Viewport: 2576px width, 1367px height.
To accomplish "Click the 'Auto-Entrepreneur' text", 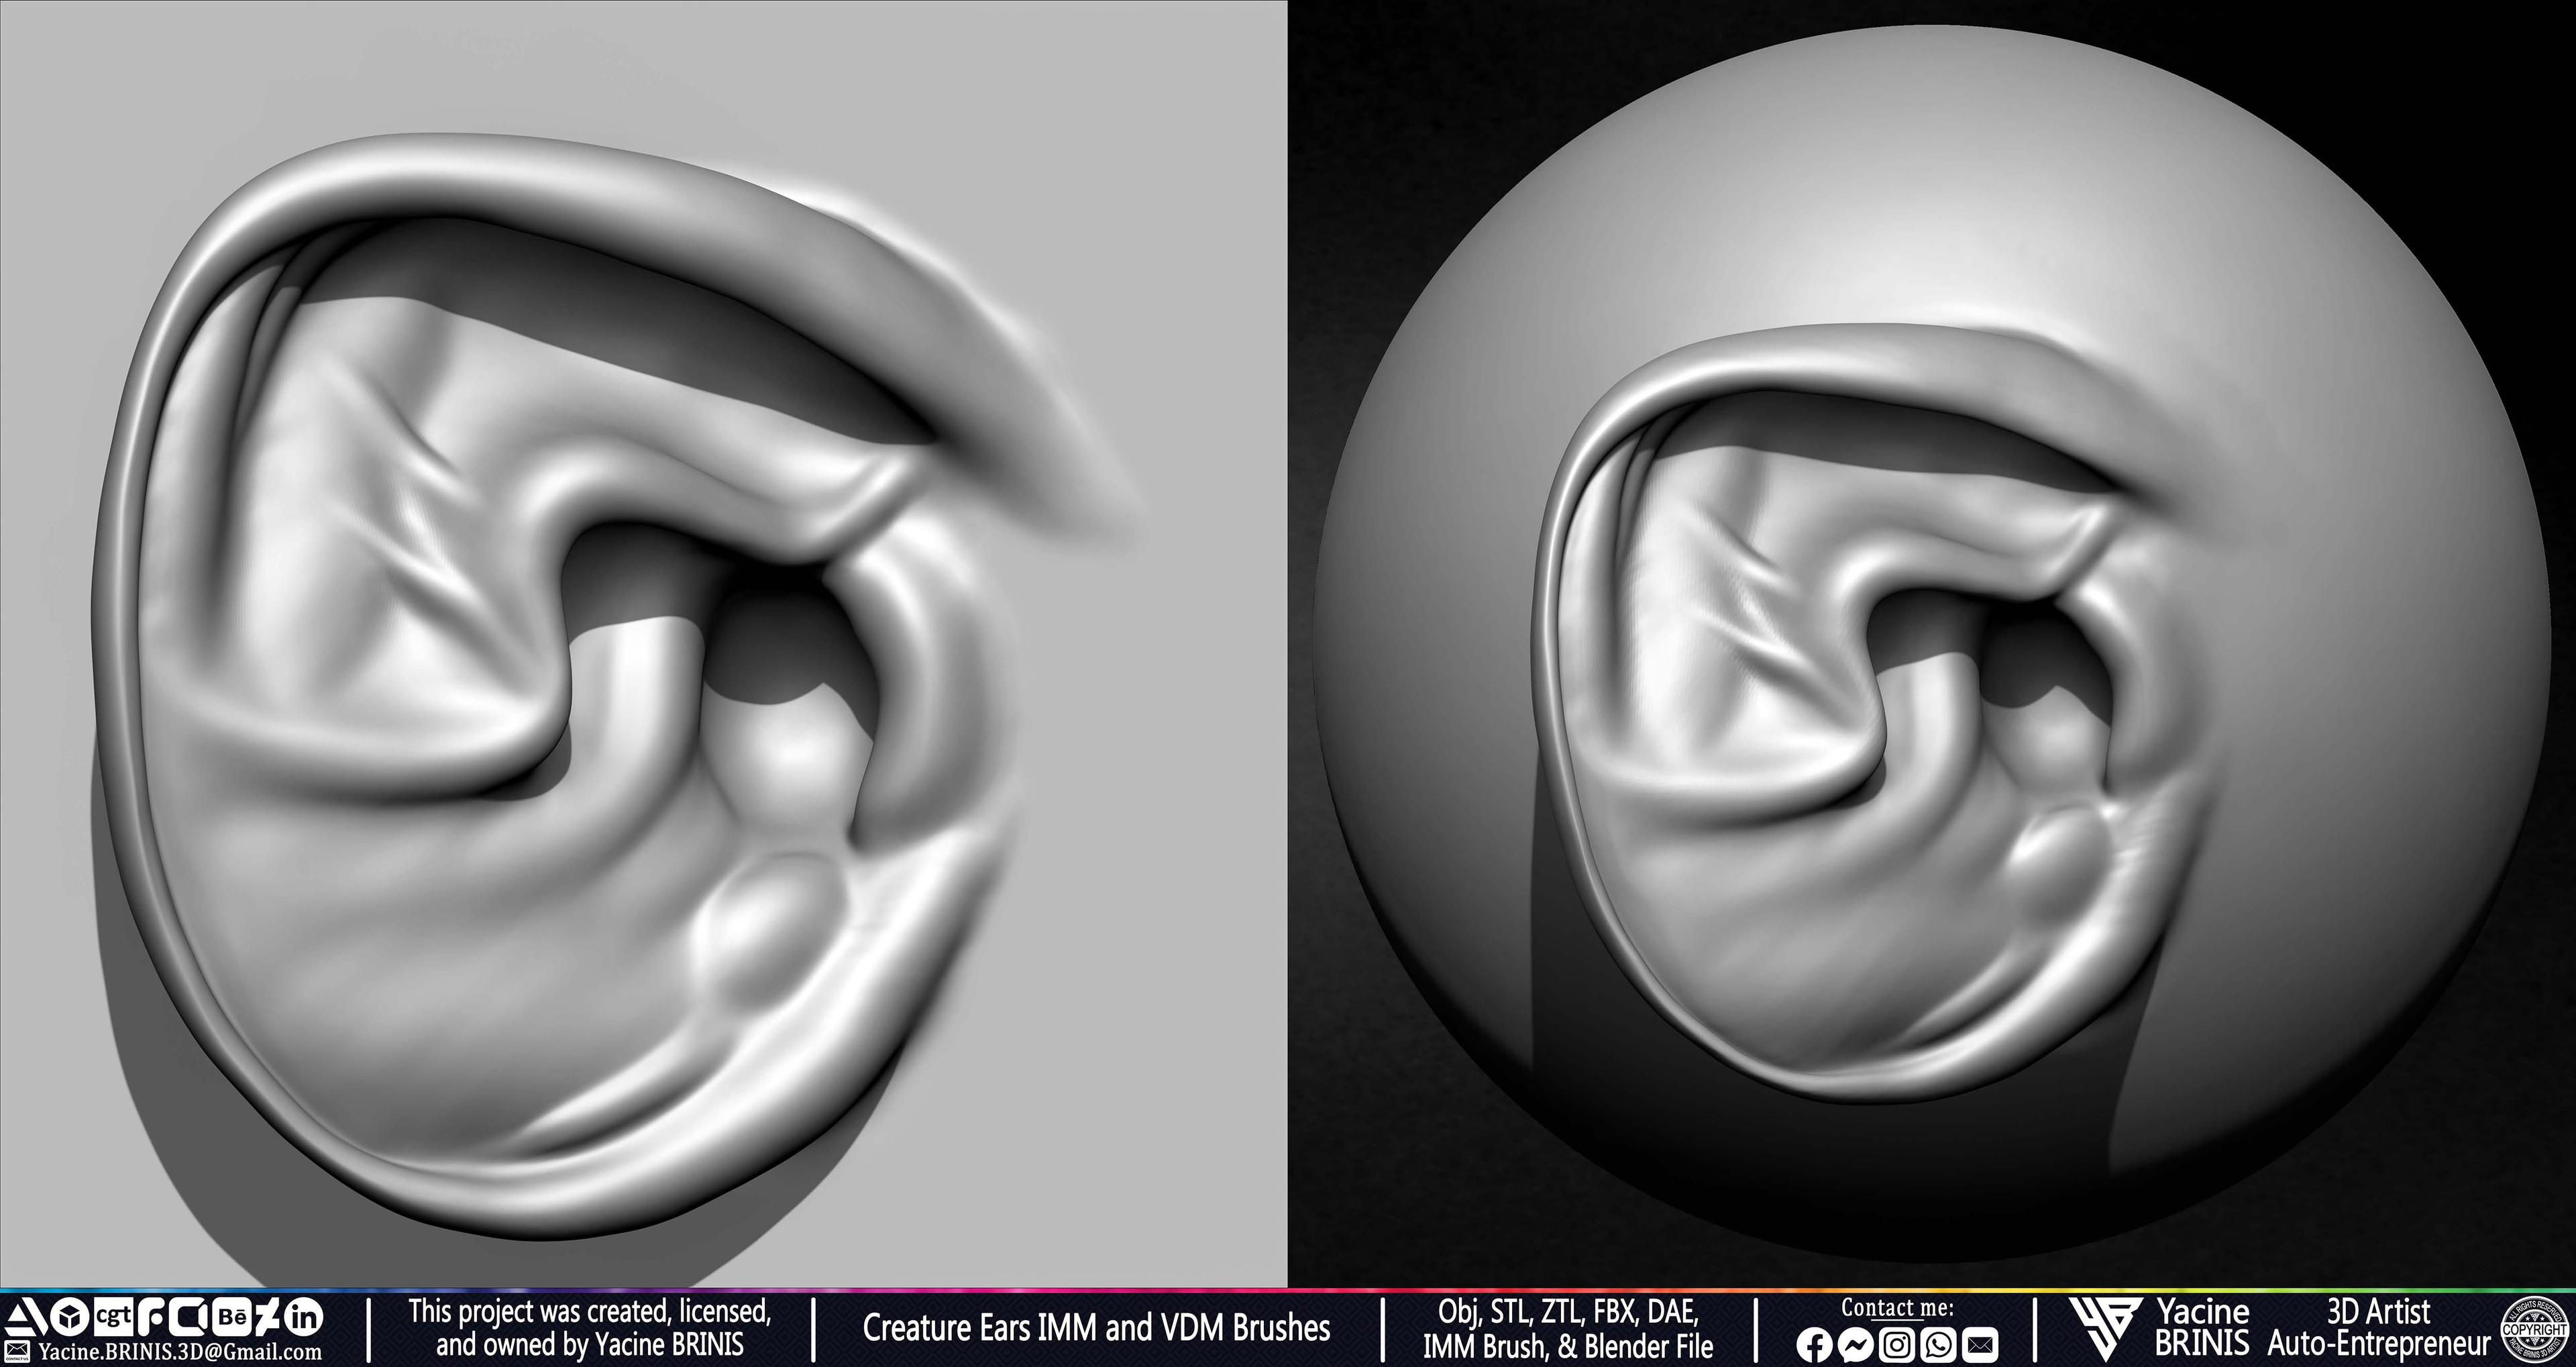I will pos(2379,1346).
